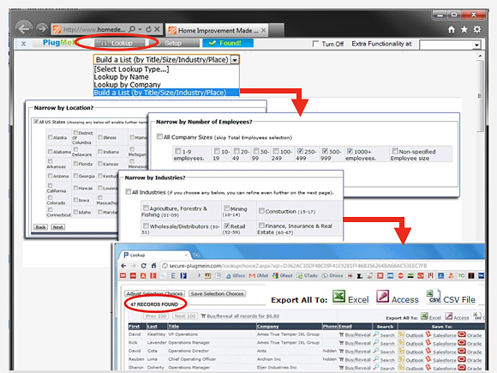Click Adjust Selection Choices button
This screenshot has width=497, height=373.
click(x=155, y=294)
